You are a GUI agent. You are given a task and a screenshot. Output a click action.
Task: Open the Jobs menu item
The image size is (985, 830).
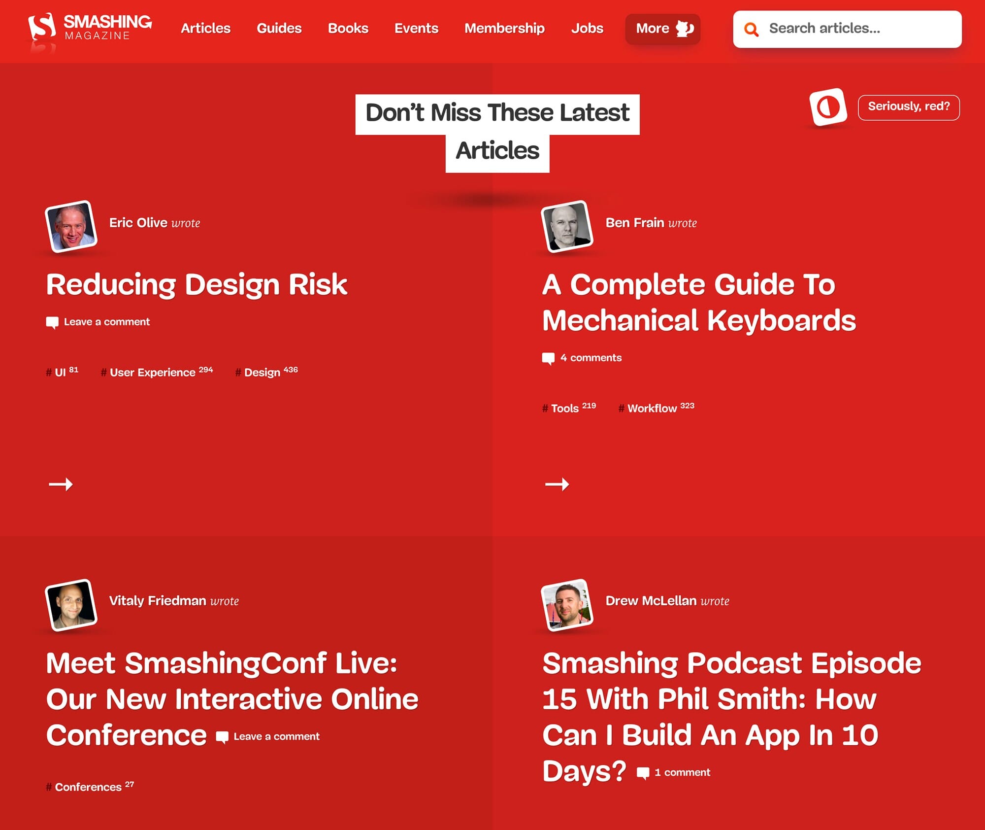pos(587,28)
